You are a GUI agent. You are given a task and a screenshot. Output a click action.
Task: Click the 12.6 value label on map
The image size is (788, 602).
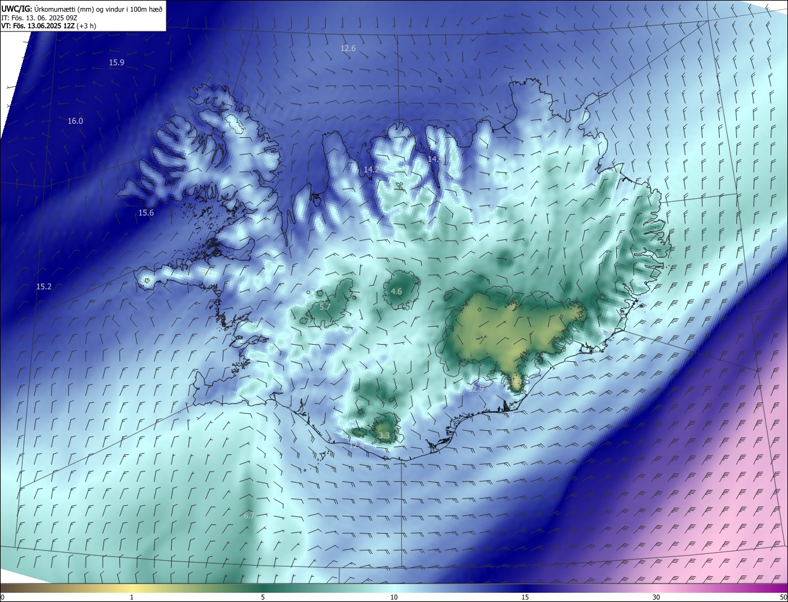[348, 48]
